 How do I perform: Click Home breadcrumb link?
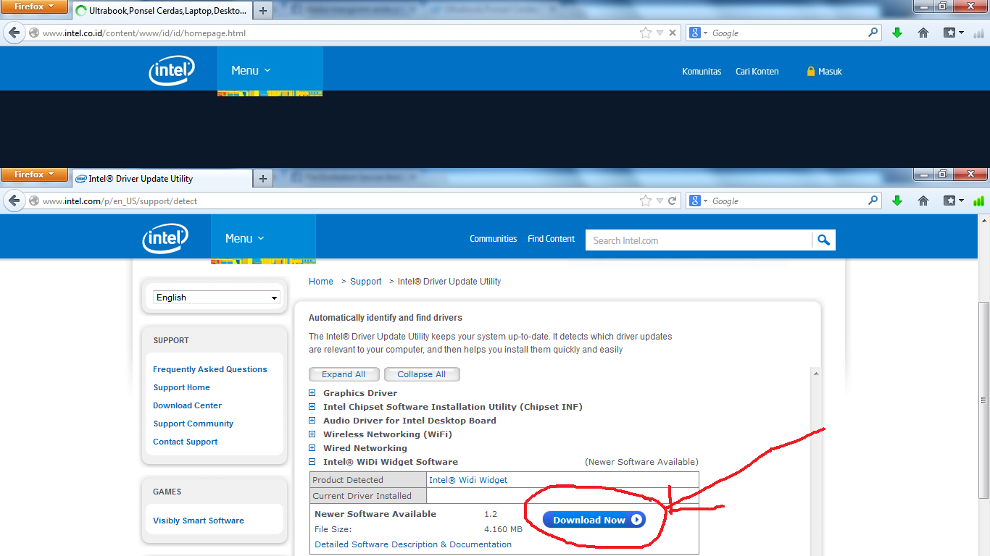[321, 282]
